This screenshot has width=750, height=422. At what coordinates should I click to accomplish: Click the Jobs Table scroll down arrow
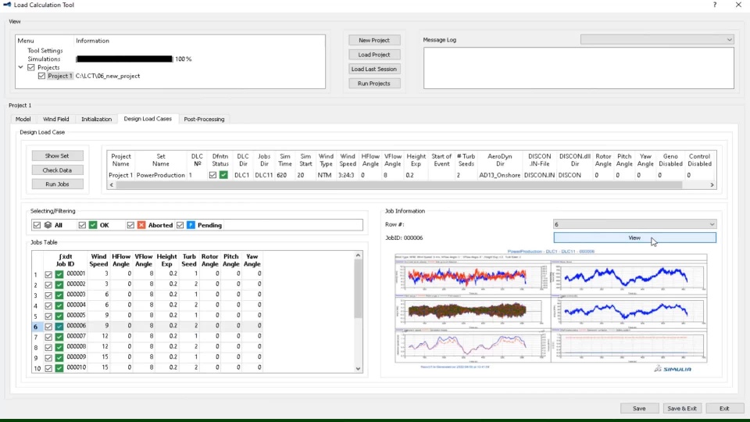click(x=359, y=369)
